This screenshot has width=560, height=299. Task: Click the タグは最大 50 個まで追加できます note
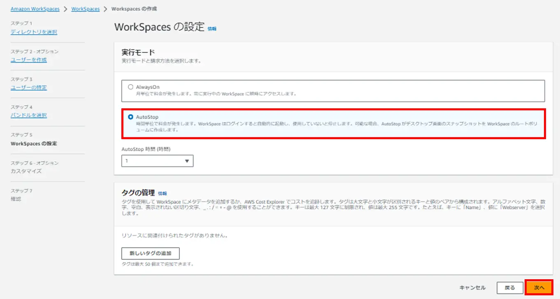point(158,264)
